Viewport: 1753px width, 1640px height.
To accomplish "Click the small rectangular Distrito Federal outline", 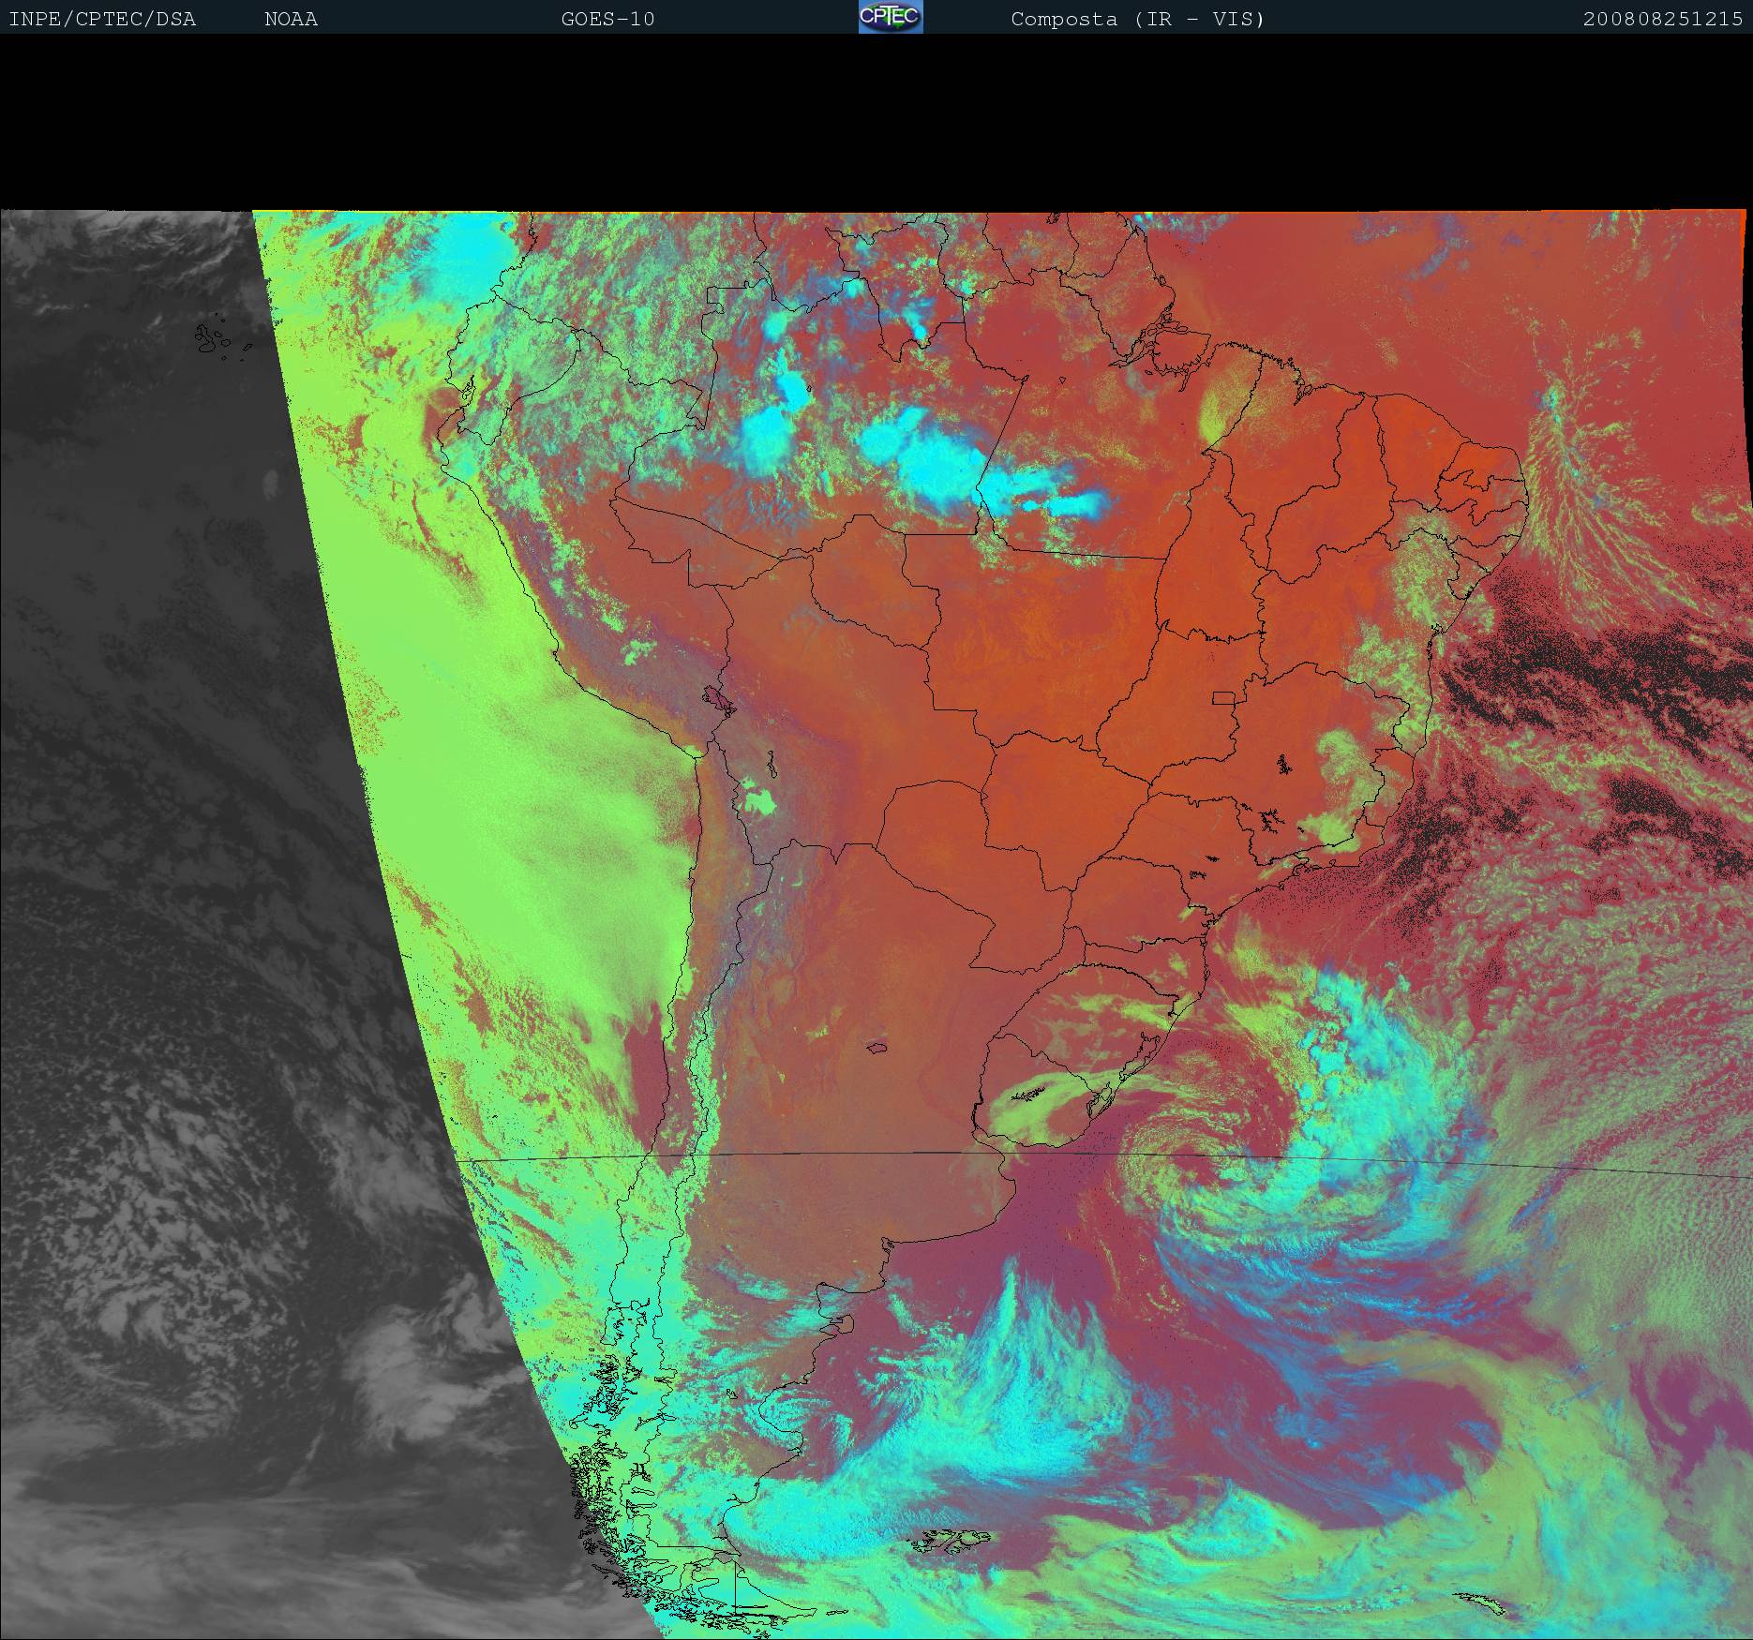I will [1223, 697].
